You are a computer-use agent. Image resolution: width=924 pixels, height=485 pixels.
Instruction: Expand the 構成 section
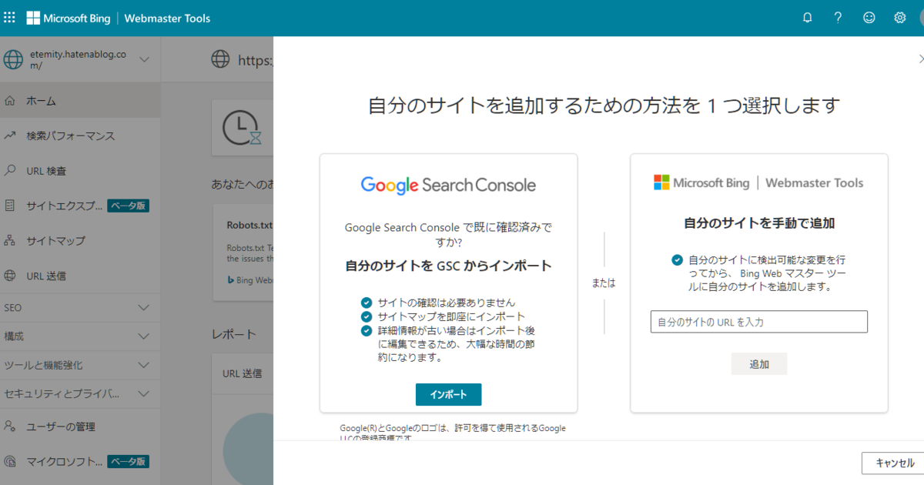coord(80,336)
